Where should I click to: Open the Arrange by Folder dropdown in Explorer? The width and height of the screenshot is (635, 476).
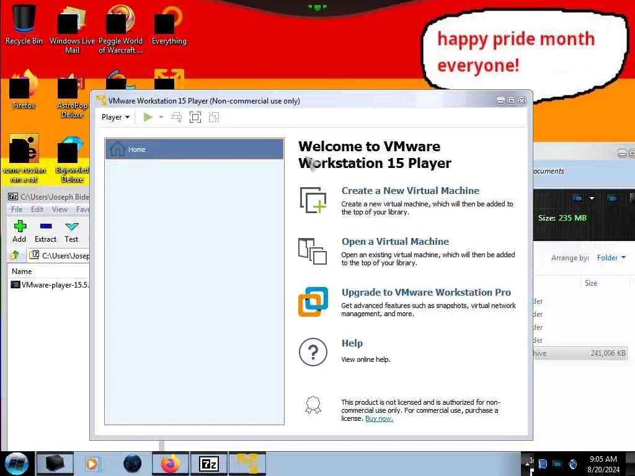coord(611,258)
